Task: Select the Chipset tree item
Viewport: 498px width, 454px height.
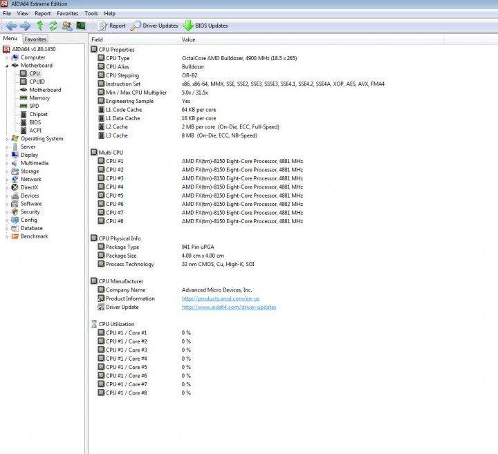Action: click(39, 114)
